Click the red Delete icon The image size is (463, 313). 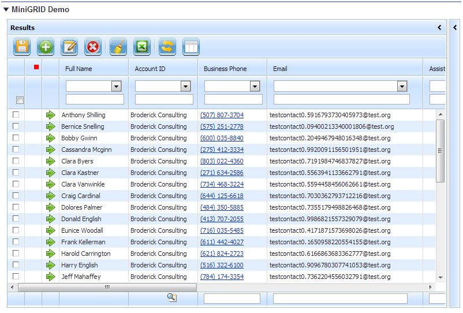(92, 47)
